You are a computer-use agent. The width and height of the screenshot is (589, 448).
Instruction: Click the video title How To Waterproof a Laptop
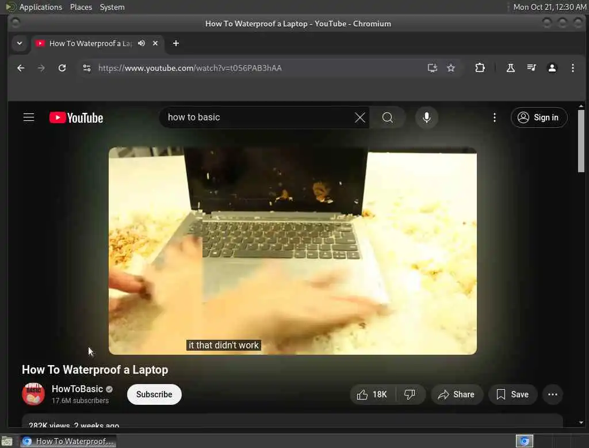pos(95,370)
